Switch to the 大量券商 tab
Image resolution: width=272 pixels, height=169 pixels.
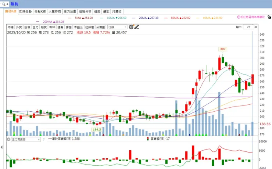[55, 11]
